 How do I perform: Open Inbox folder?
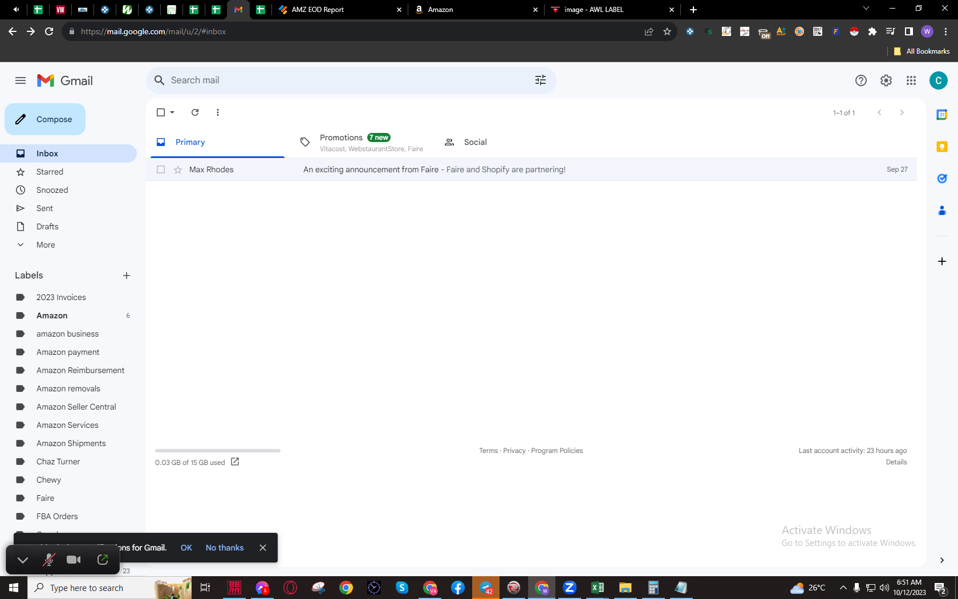(68, 153)
